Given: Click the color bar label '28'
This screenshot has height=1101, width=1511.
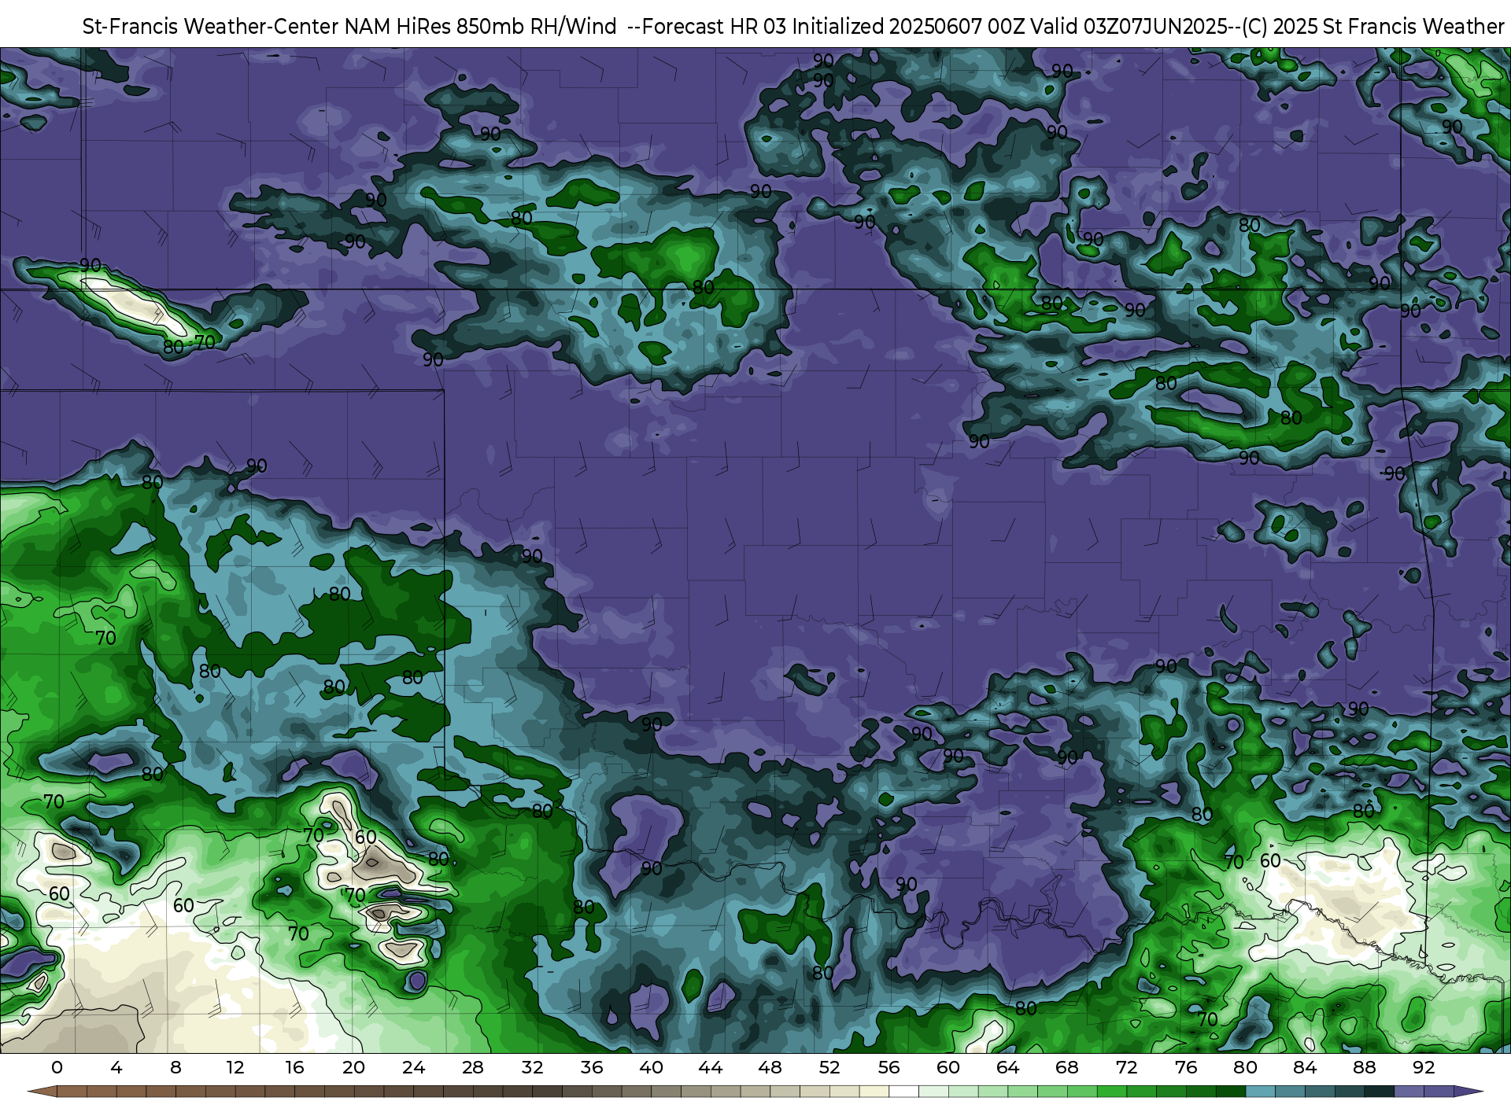Looking at the screenshot, I should point(473,1067).
